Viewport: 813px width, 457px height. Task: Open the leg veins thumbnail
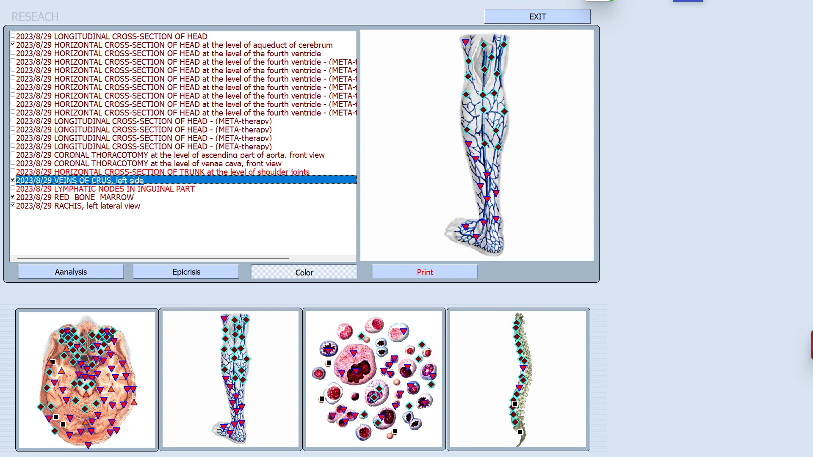pos(231,379)
